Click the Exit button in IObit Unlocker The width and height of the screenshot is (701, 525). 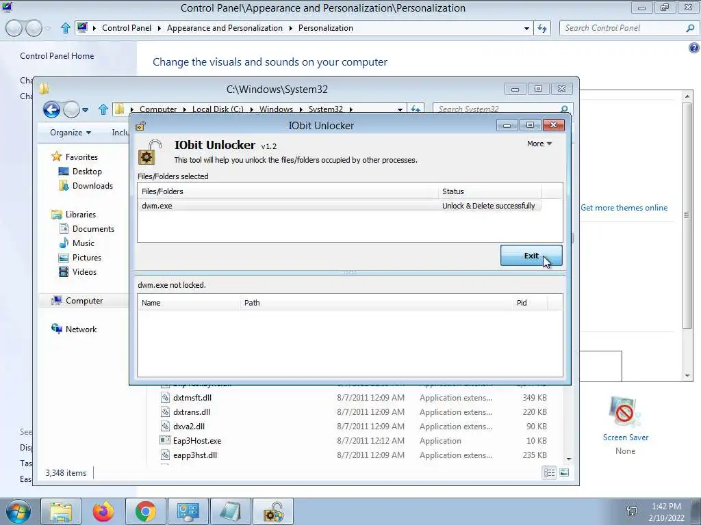pyautogui.click(x=531, y=256)
